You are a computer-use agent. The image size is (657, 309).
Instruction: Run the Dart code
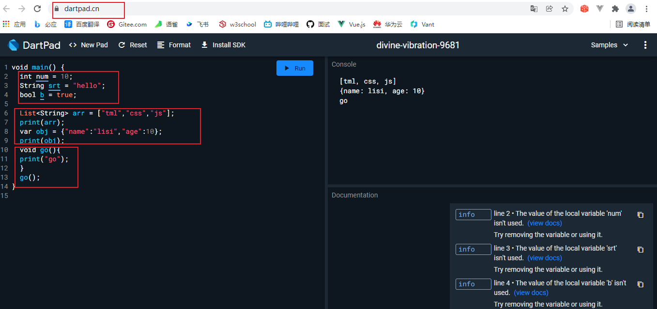click(x=295, y=68)
